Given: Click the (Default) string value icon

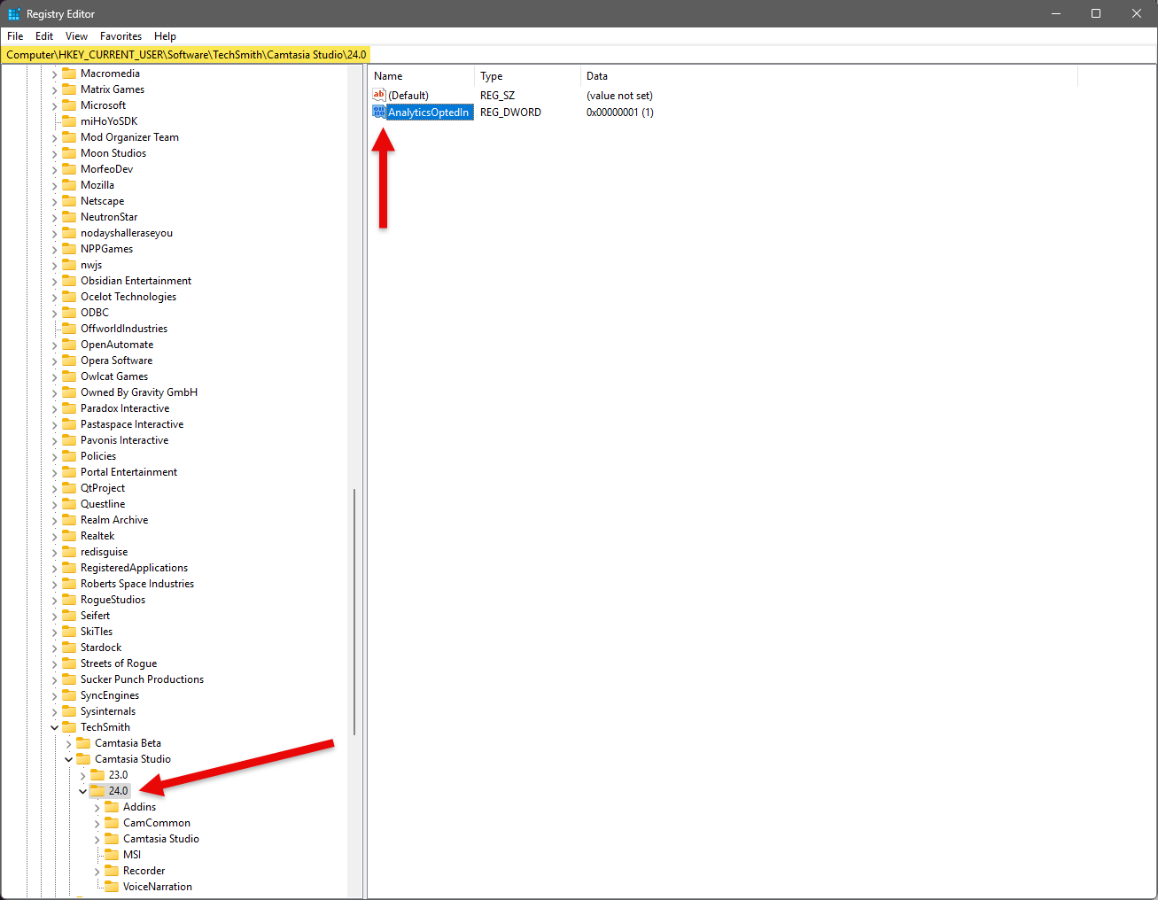Looking at the screenshot, I should 379,95.
